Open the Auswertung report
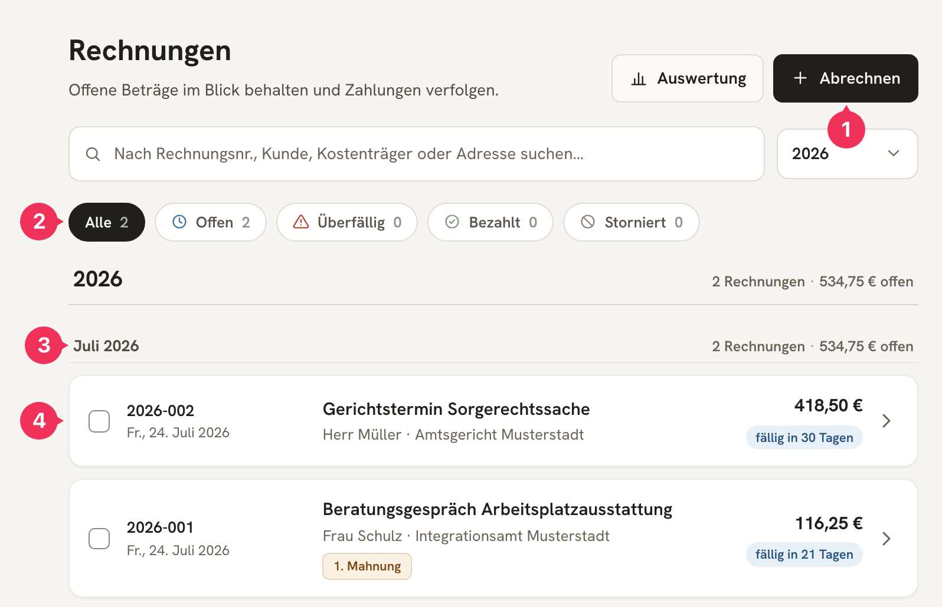Image resolution: width=942 pixels, height=607 pixels. point(688,78)
